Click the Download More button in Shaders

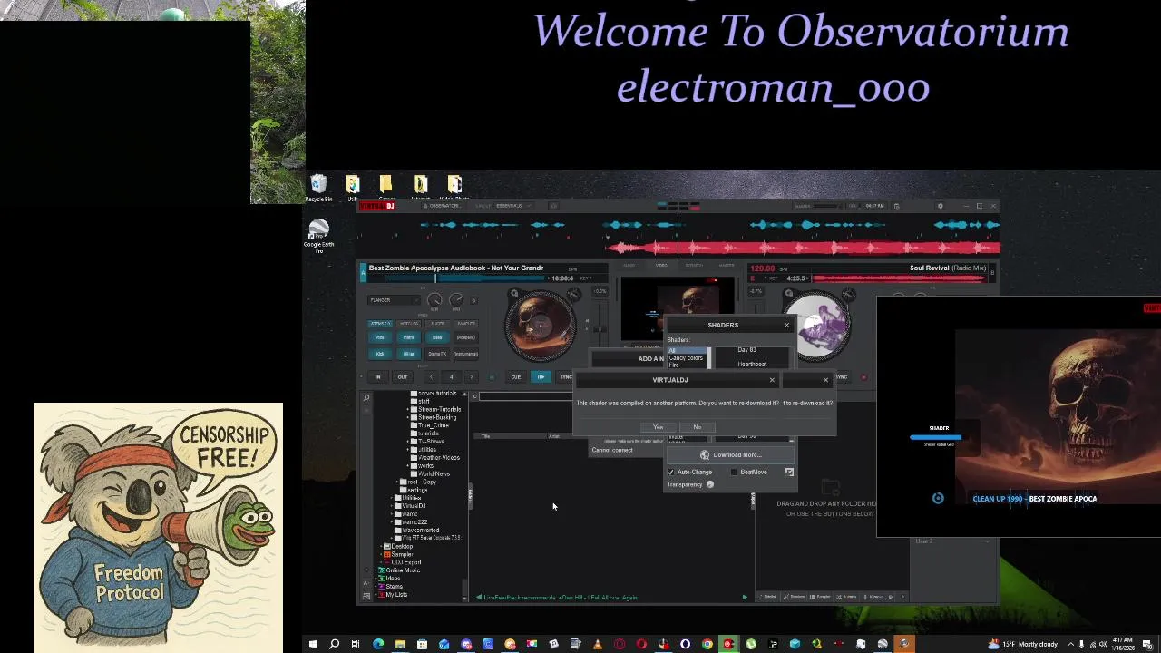[x=730, y=455]
